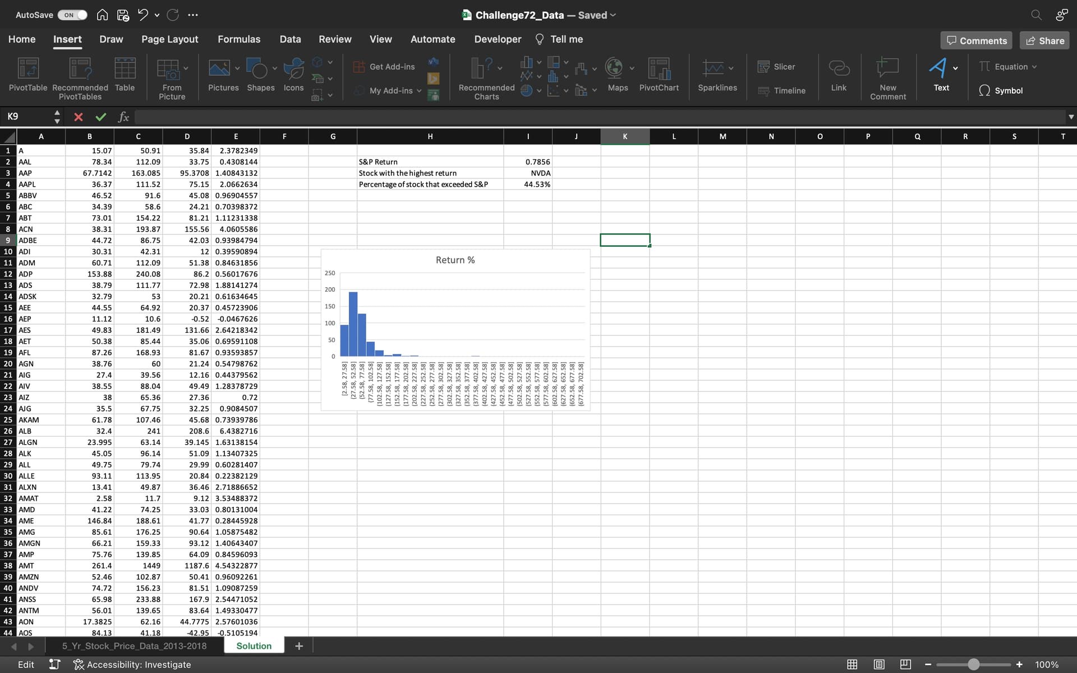Zoom out with the minus button

(928, 665)
